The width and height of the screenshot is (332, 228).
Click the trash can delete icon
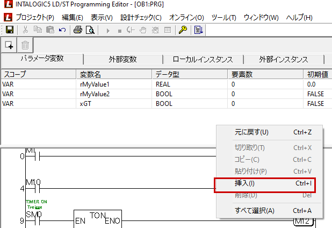[25, 45]
